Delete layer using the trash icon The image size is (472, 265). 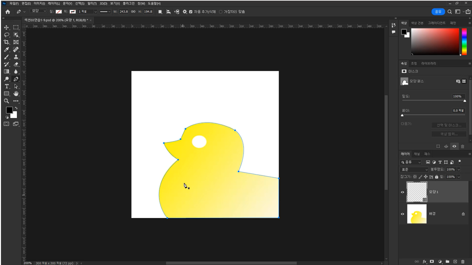tap(463, 261)
